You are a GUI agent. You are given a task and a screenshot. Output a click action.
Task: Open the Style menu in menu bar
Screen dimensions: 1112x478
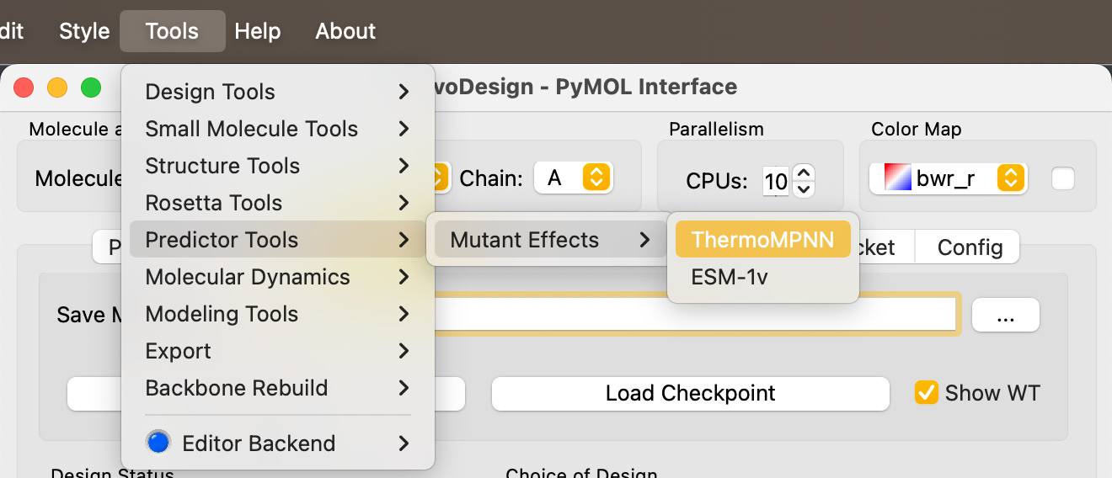[84, 31]
